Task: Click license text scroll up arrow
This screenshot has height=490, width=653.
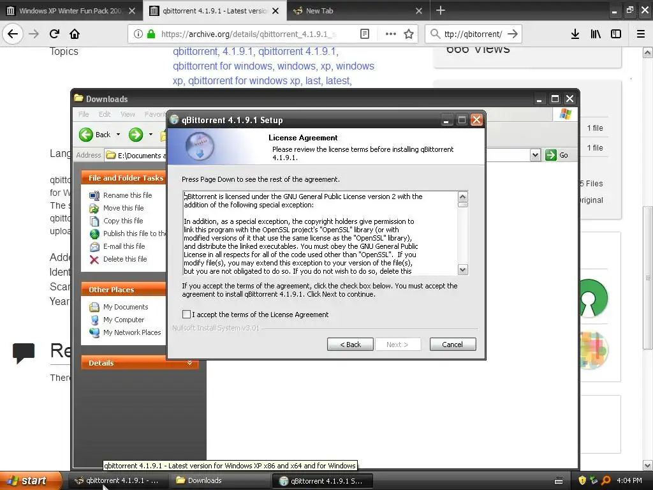Action: 462,197
